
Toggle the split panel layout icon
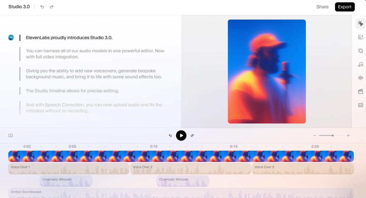[11, 135]
